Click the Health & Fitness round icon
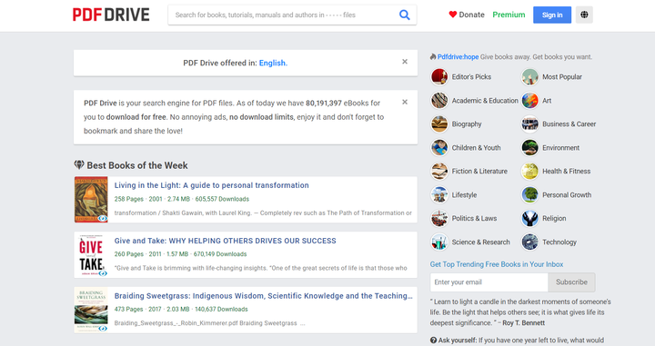This screenshot has width=655, height=346. click(x=529, y=172)
